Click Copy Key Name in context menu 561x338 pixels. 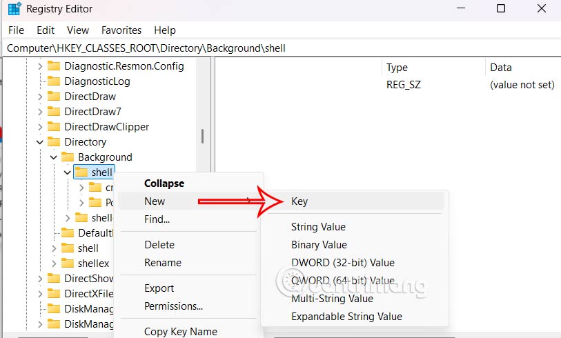pyautogui.click(x=180, y=332)
